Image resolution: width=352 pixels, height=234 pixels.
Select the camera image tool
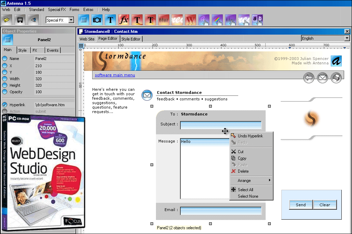point(97,20)
